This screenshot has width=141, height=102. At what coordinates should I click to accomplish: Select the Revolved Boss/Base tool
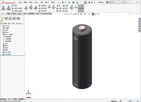(9, 8)
